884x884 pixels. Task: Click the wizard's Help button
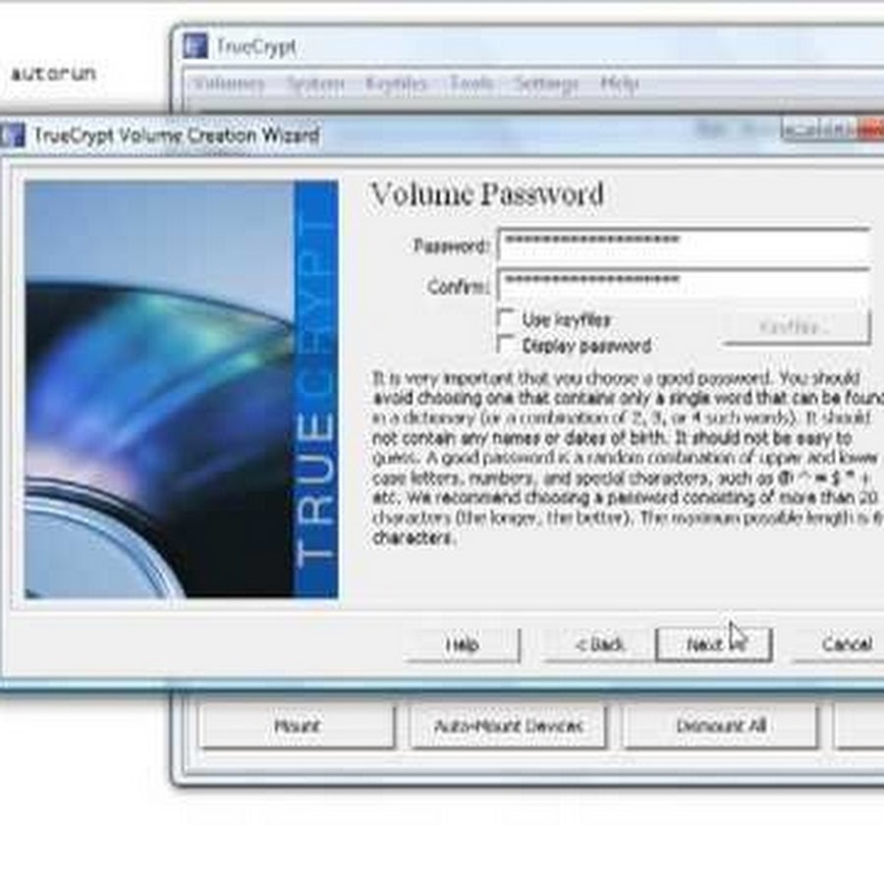[462, 645]
